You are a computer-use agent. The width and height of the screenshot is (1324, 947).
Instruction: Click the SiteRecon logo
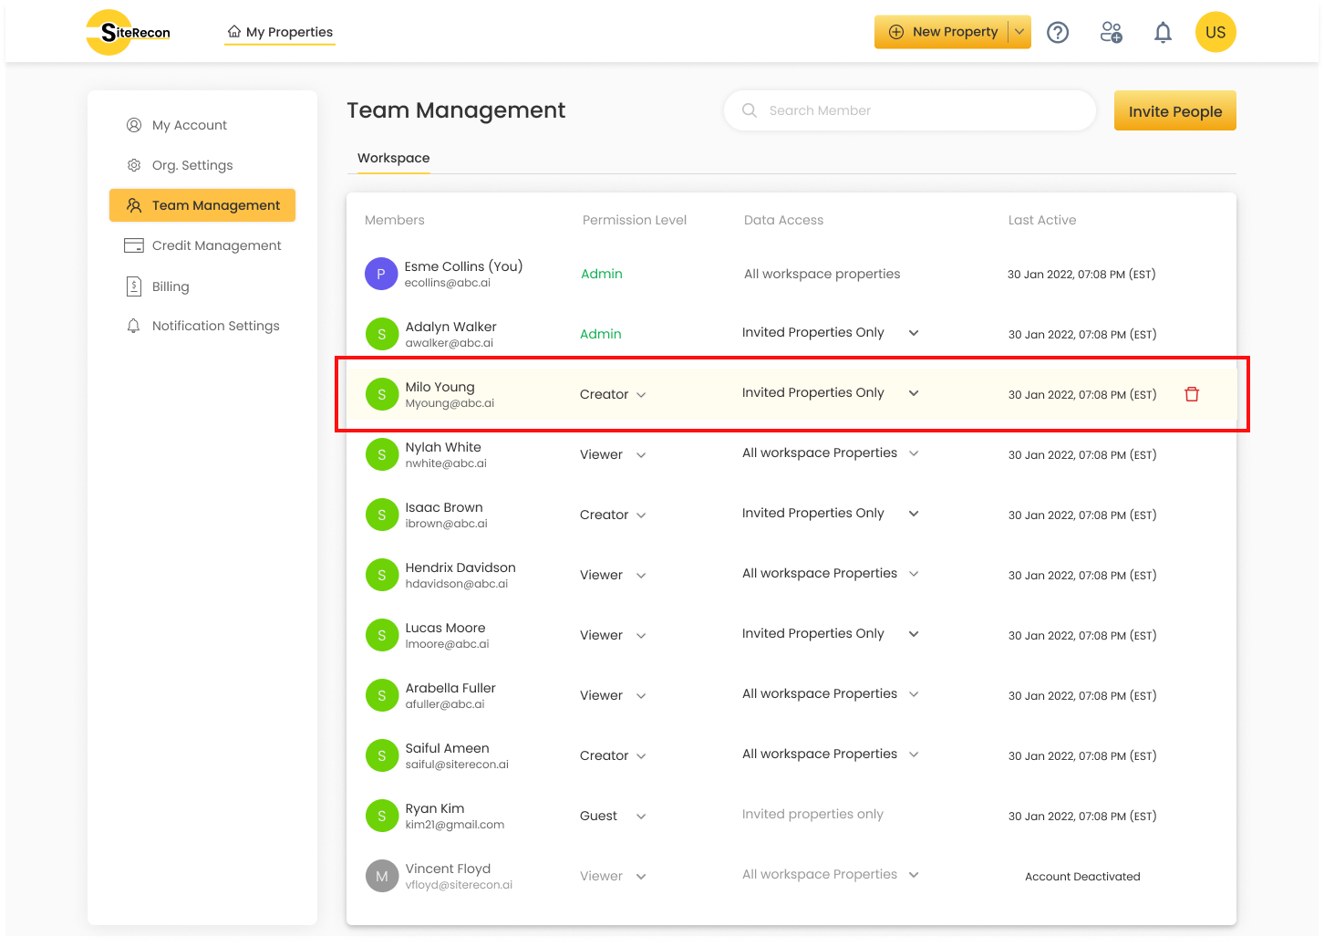[129, 33]
